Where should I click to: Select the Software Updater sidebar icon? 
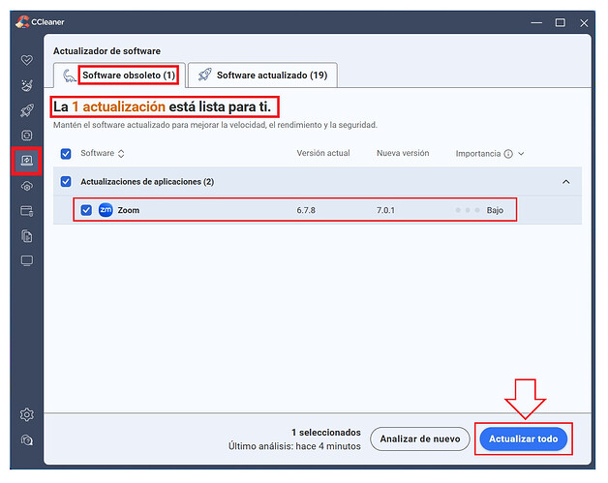point(27,161)
